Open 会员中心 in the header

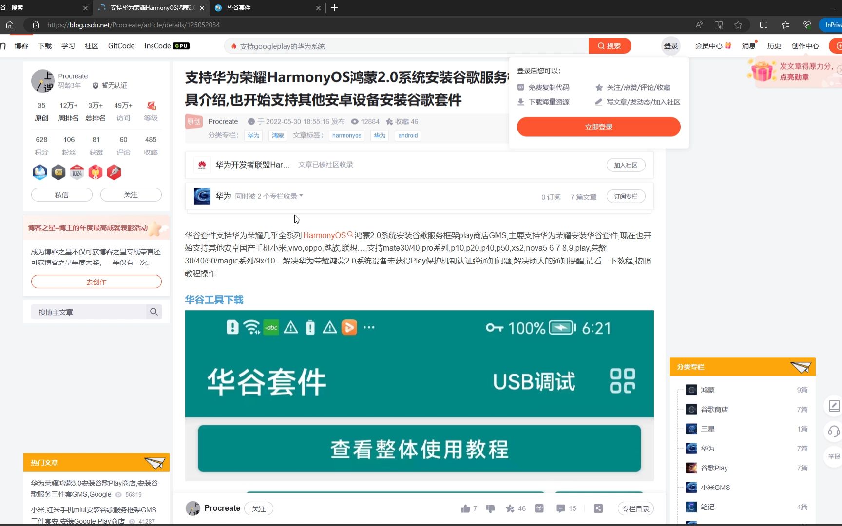pyautogui.click(x=713, y=46)
